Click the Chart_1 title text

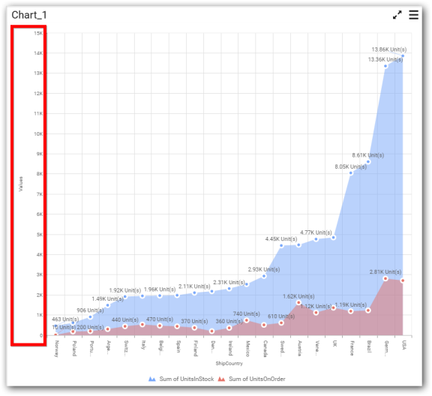[29, 15]
